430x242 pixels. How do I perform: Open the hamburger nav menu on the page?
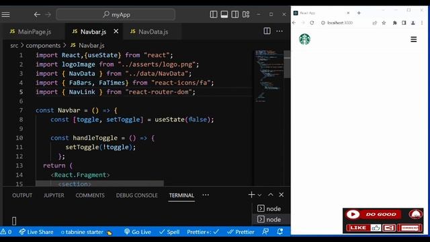(x=414, y=39)
